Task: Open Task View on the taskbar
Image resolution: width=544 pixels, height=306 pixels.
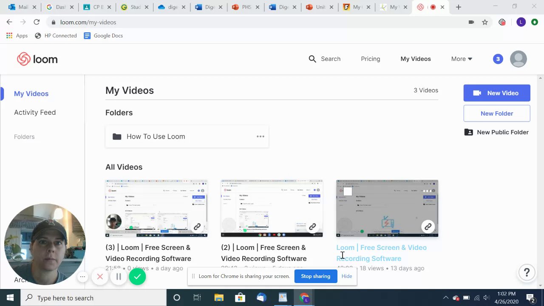Action: [x=197, y=297]
